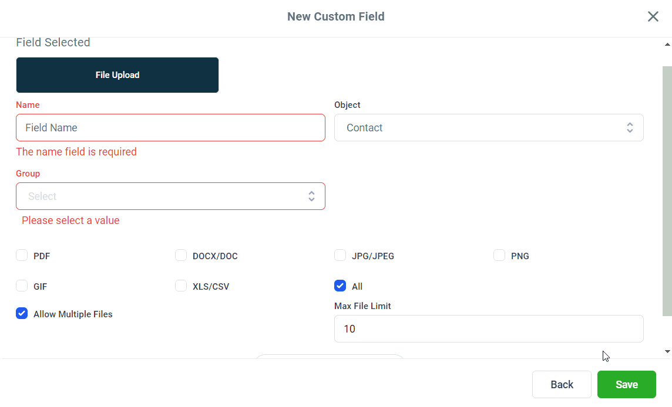Viewport: 672px width, 407px height.
Task: Close the New Custom Field dialog
Action: point(653,16)
